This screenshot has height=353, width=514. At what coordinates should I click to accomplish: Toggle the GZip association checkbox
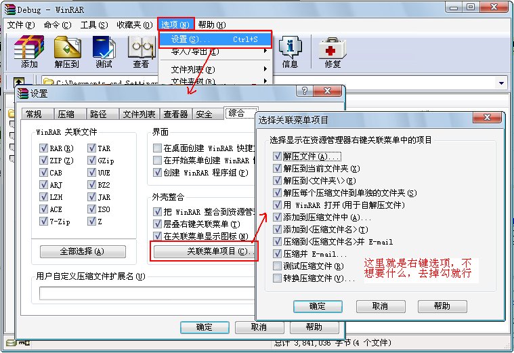click(91, 161)
